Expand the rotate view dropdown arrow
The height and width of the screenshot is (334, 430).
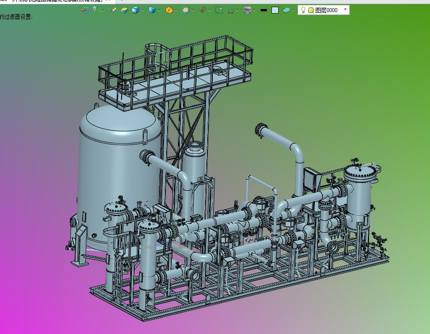[x=210, y=10]
